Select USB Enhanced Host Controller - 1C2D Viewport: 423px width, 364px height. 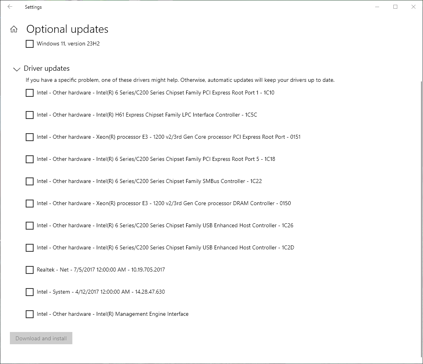(30, 248)
